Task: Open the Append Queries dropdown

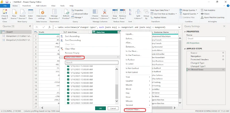Action: (189, 14)
